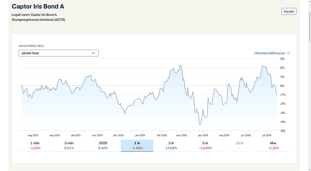Click the mar 2026 axis label
311x171 pixels.
[x=182, y=135]
